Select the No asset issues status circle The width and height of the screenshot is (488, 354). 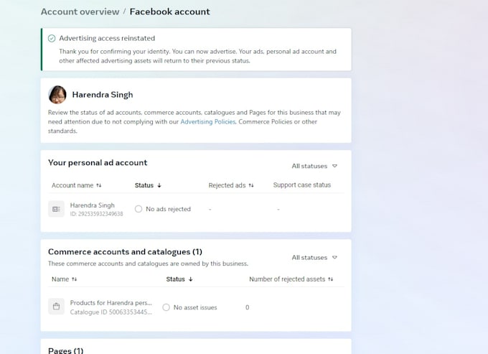(x=166, y=307)
